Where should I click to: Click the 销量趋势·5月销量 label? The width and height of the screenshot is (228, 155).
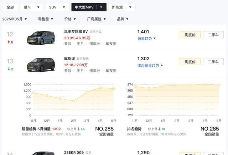click(36, 129)
